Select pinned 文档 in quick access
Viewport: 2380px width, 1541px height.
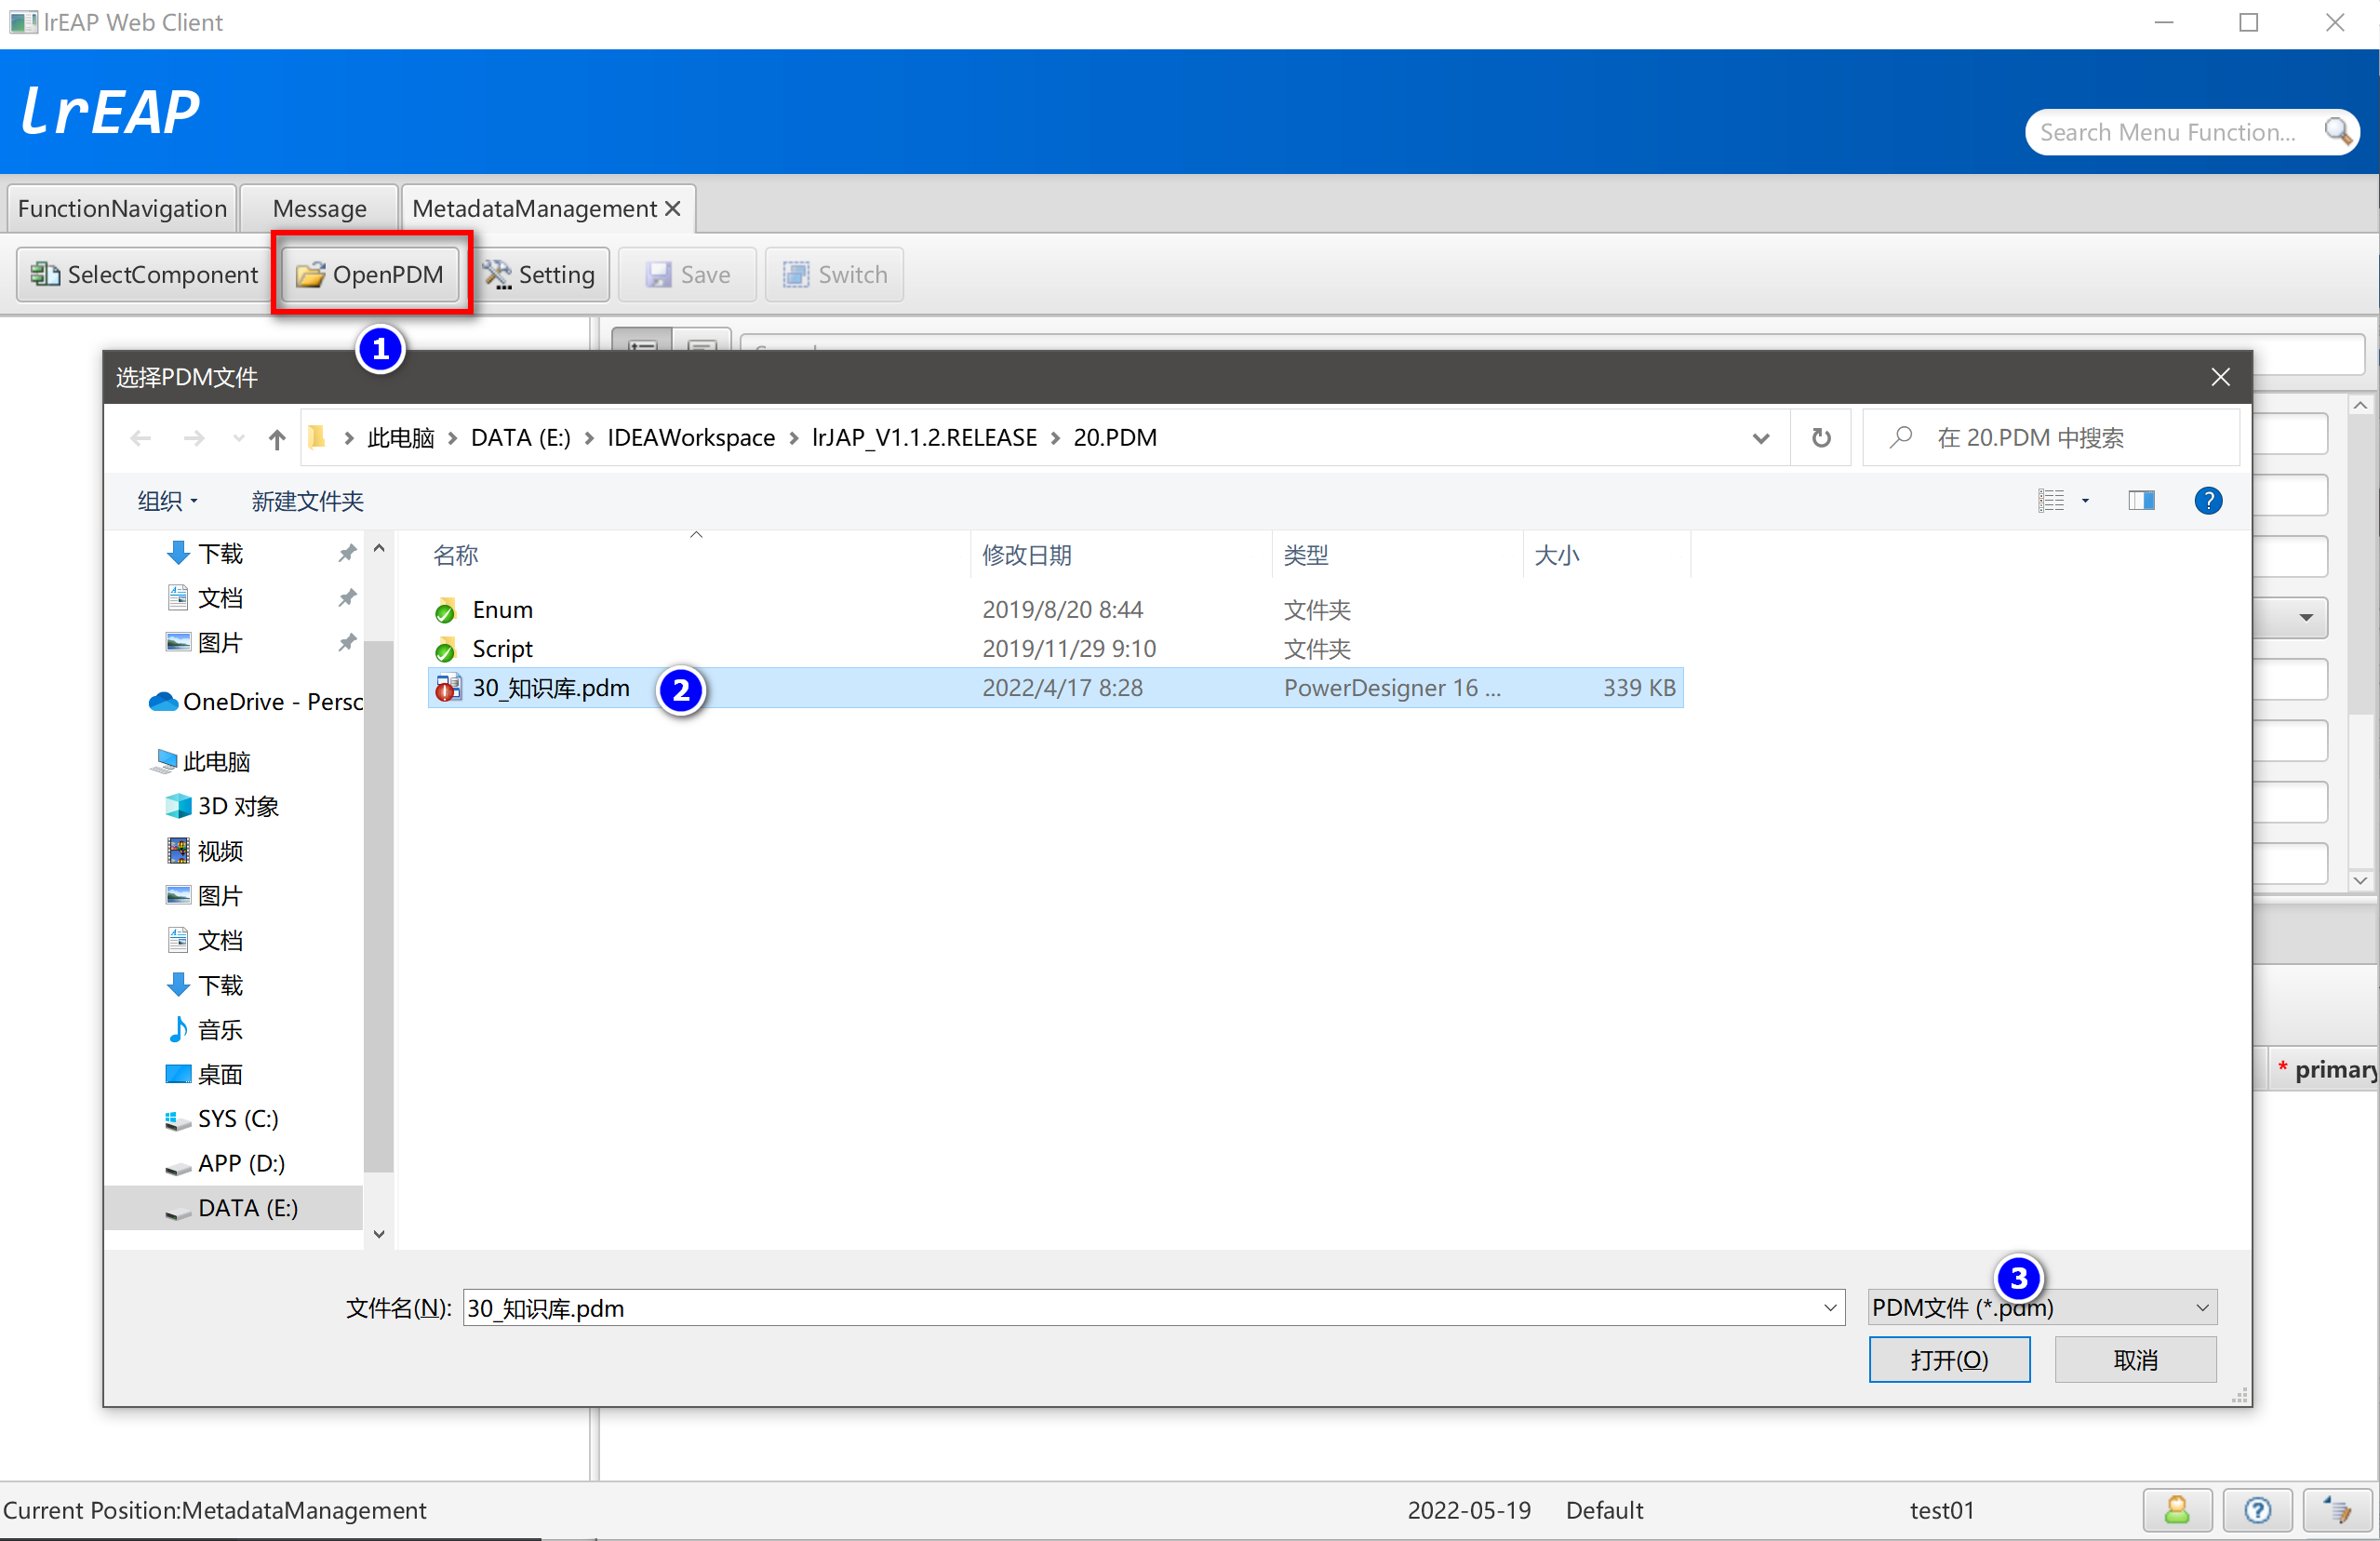(220, 598)
